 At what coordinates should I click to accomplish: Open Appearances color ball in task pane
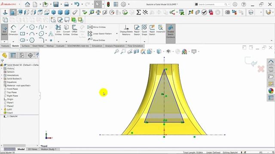coord(271,91)
